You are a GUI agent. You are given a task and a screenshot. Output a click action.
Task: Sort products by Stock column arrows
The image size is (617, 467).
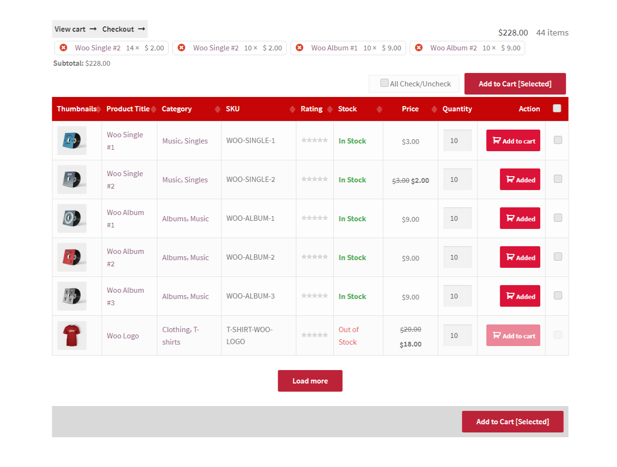(379, 109)
